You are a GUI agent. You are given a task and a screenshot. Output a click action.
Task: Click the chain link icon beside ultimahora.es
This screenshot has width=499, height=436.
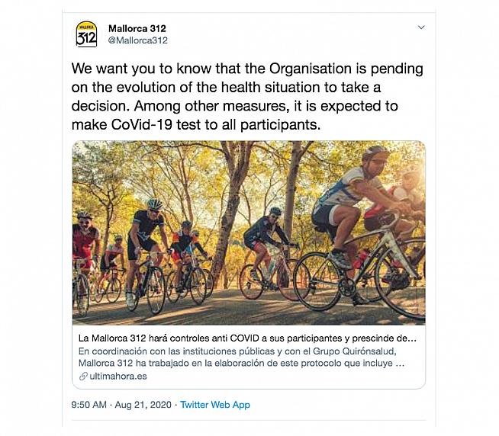coord(83,377)
